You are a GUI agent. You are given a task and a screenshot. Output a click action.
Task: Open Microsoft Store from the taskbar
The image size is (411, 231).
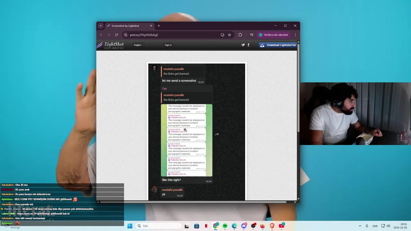(197, 226)
